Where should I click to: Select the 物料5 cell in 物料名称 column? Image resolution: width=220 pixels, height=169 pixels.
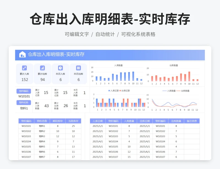tap(42, 147)
